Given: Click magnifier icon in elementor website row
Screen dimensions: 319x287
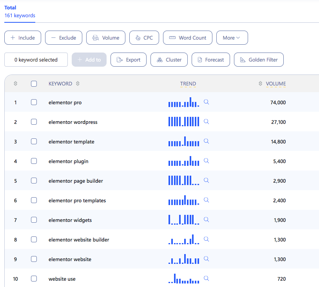Looking at the screenshot, I should pyautogui.click(x=206, y=259).
